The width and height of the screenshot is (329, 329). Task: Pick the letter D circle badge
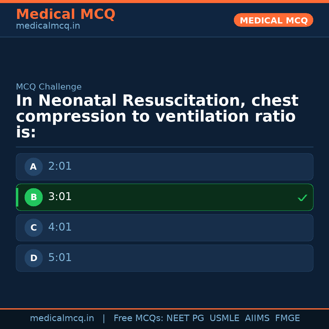pos(34,258)
